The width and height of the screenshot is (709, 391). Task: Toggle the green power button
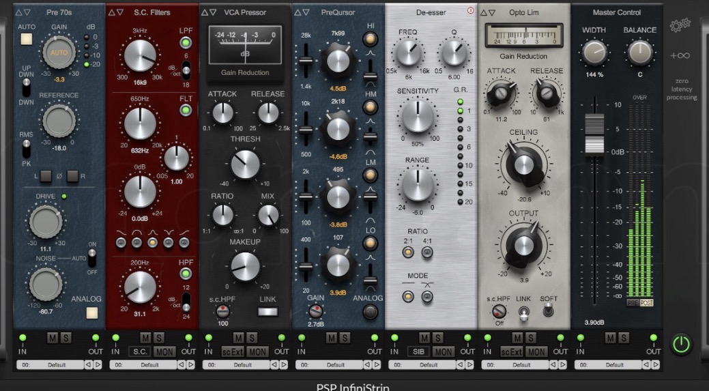[681, 345]
